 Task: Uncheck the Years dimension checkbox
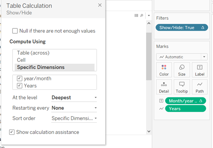[x=20, y=86]
